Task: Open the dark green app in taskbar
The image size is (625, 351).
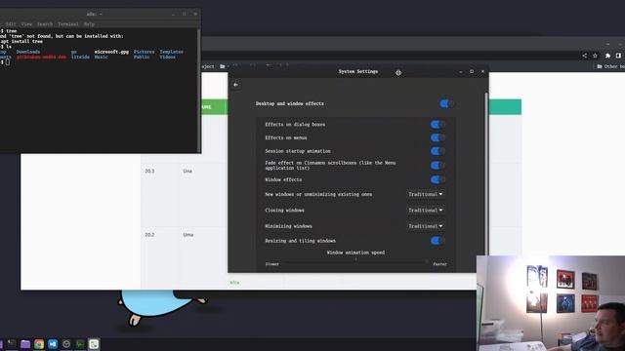Action: [x=80, y=344]
